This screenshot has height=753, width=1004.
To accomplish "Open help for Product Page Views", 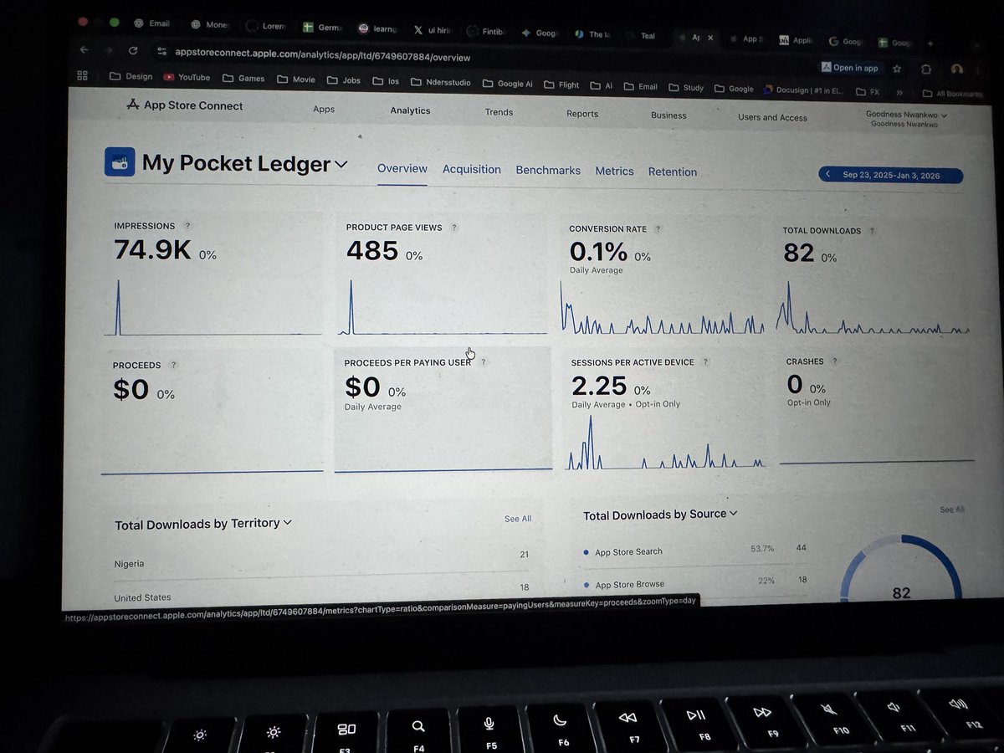I will pos(454,228).
